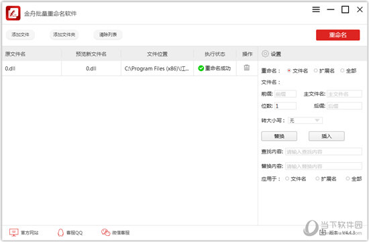The width and height of the screenshot is (369, 242).
Task: Click the red 重命名 button
Action: click(x=337, y=35)
